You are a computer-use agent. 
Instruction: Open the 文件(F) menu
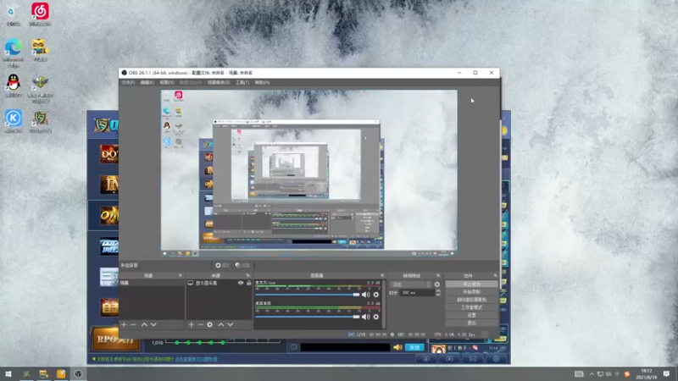(128, 82)
